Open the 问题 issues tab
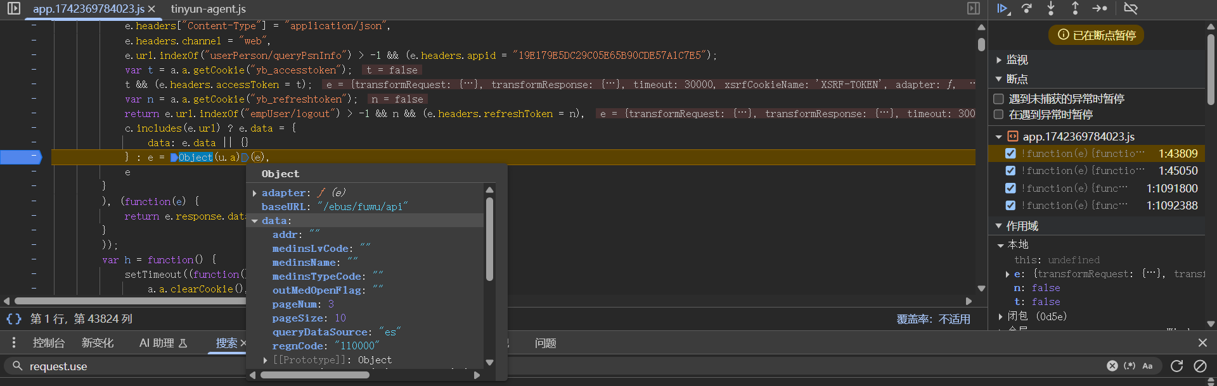 pos(545,343)
